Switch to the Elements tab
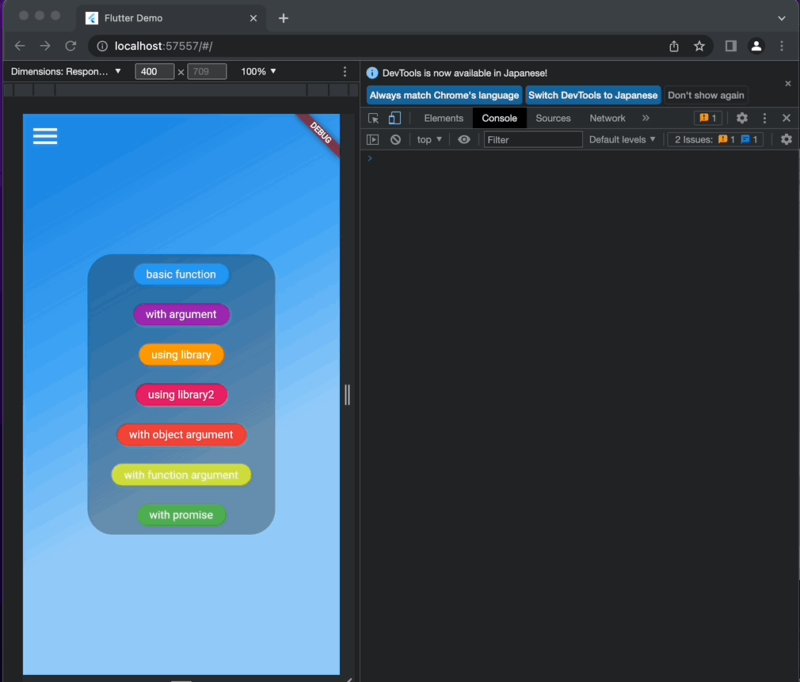 point(444,118)
